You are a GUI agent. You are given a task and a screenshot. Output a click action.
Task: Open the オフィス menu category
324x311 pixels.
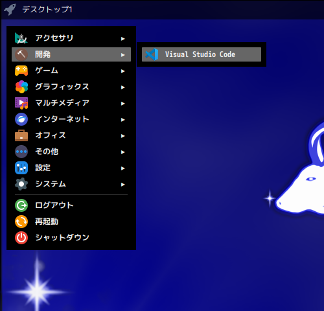click(x=71, y=135)
